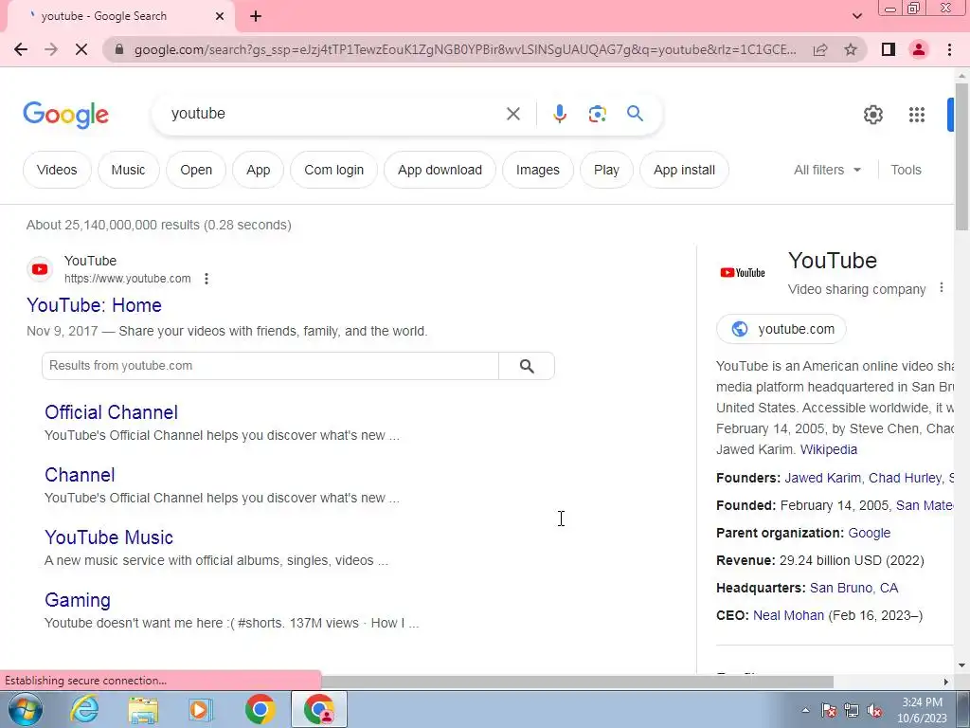The height and width of the screenshot is (728, 970).
Task: Open the 'Channel' sitelink
Action: pos(80,475)
